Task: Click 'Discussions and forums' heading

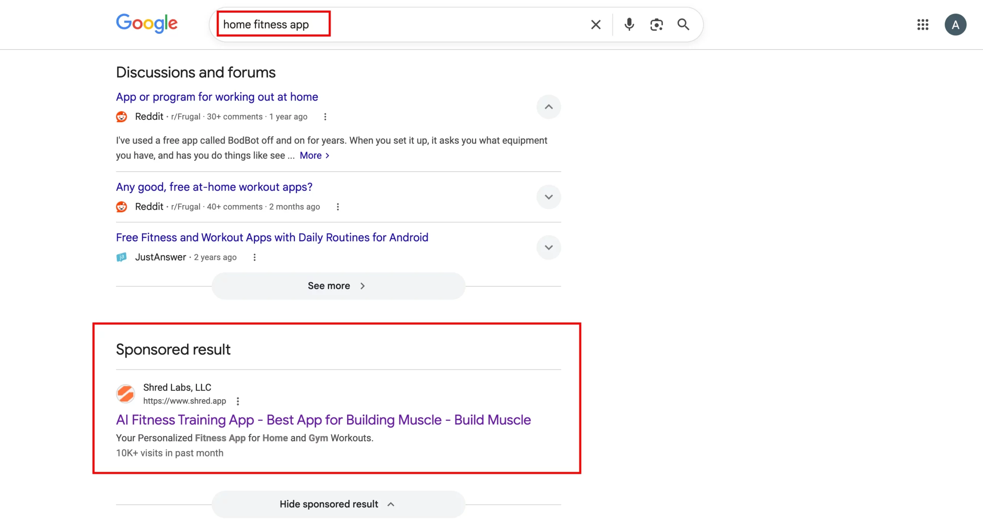Action: coord(195,72)
